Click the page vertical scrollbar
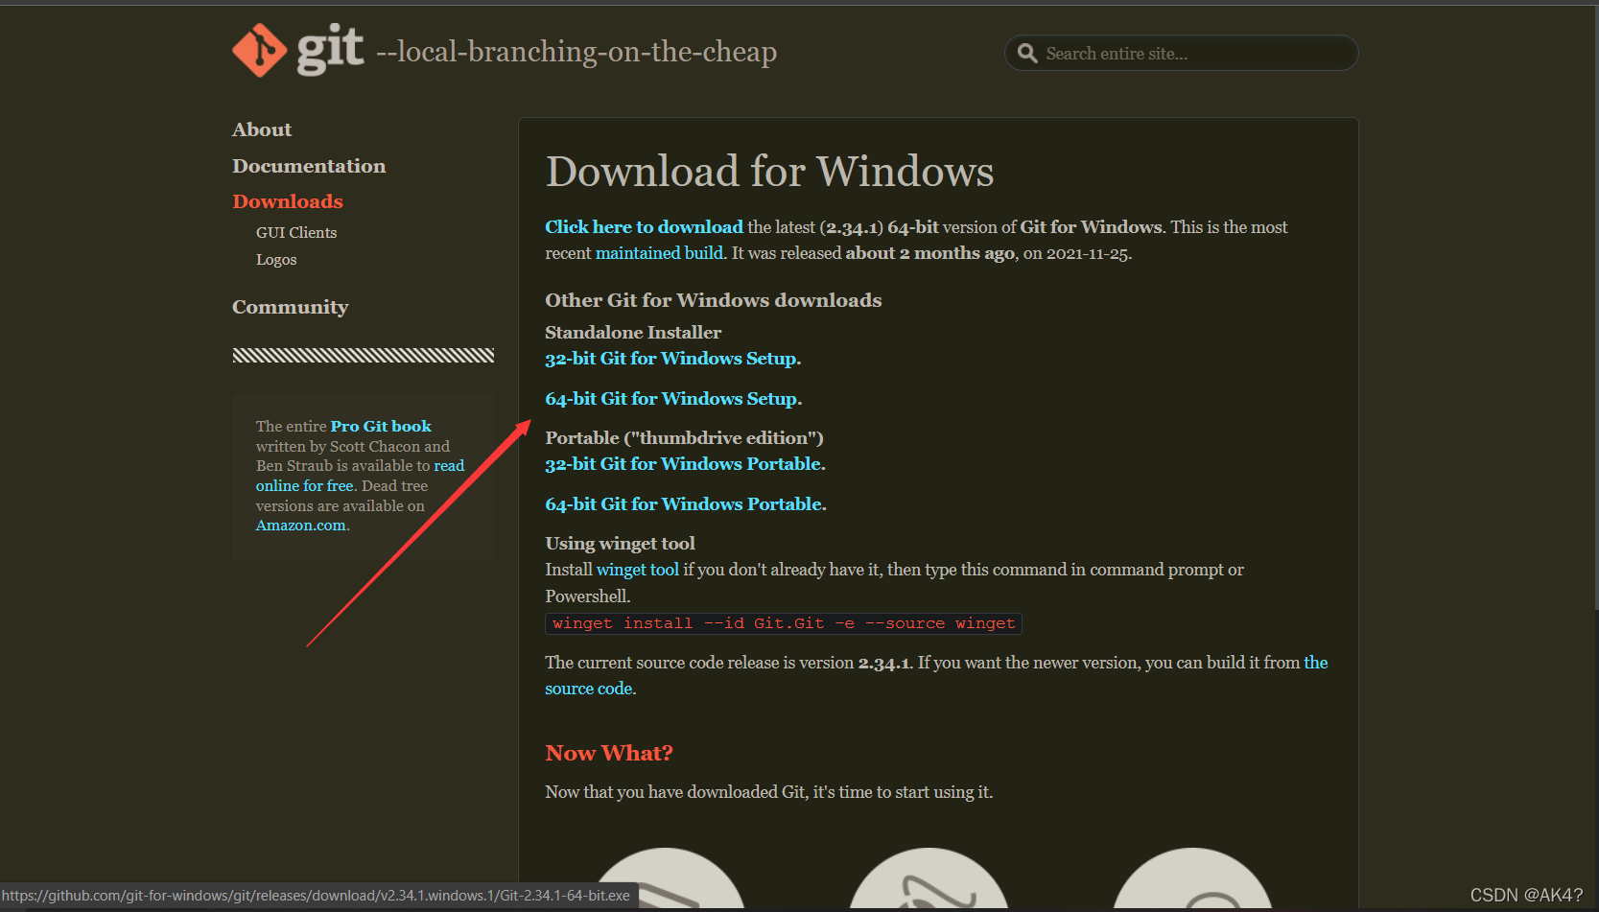1599x912 pixels. [1595, 307]
